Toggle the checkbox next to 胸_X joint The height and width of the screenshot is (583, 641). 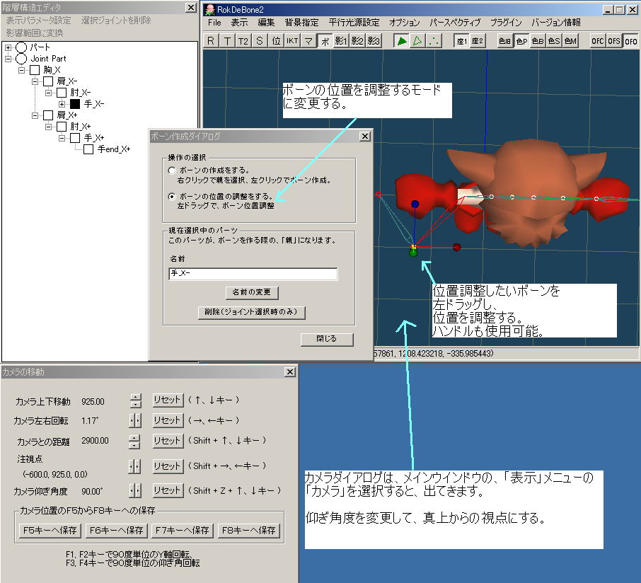[x=35, y=70]
